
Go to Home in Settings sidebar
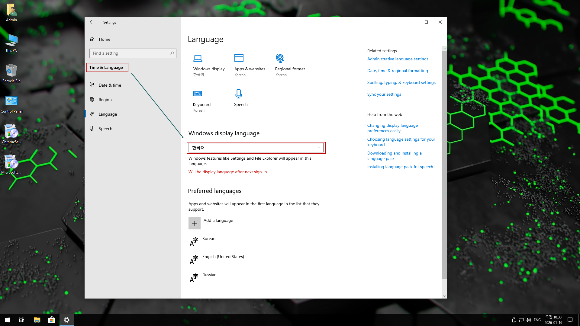[x=104, y=39]
